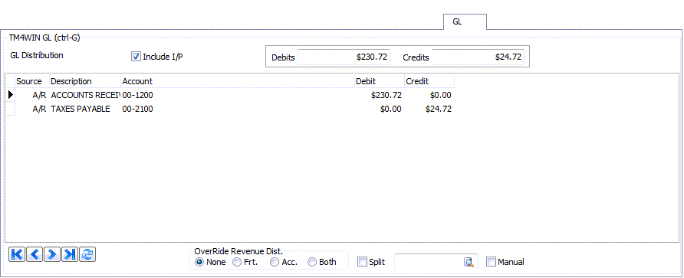Switch to the GL tab
The width and height of the screenshot is (684, 278).
click(465, 21)
